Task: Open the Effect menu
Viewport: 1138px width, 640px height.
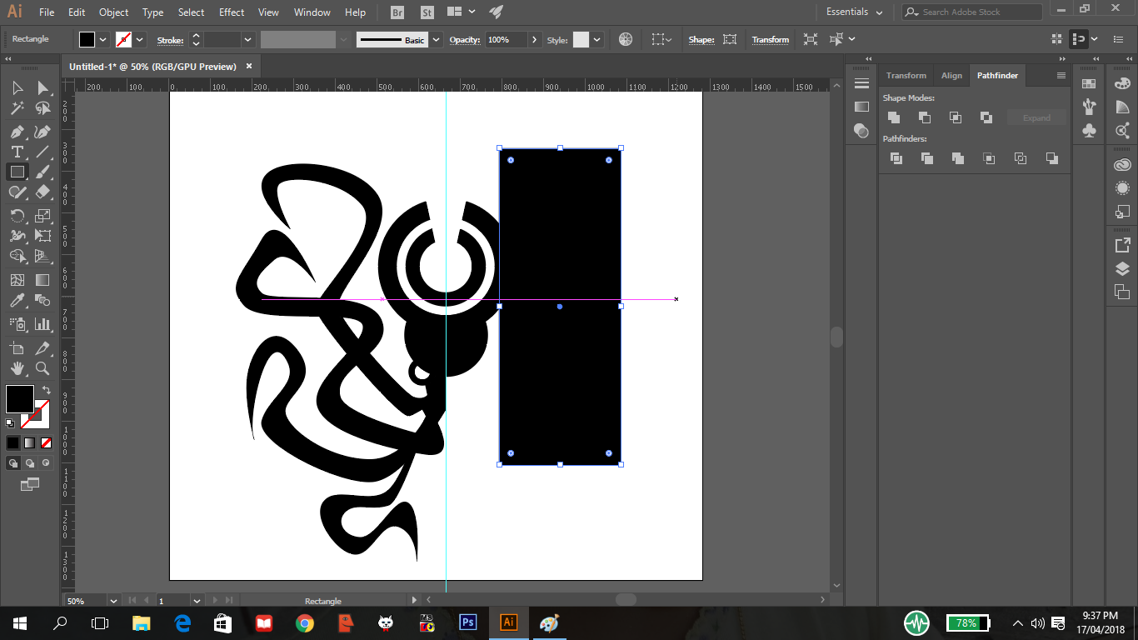Action: click(x=232, y=12)
